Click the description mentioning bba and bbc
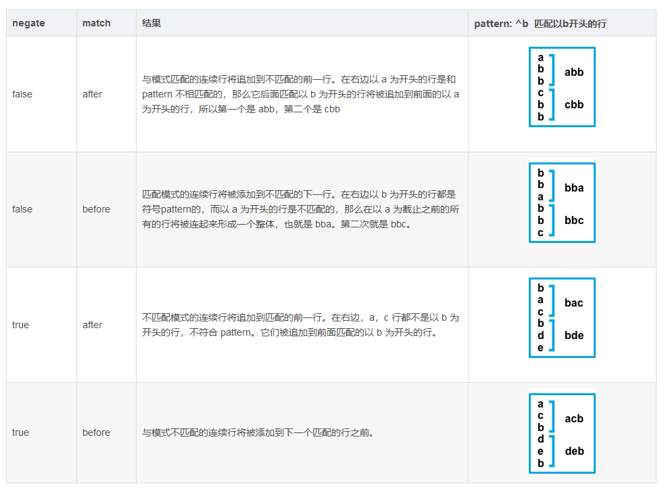Screen dimensions: 664x492 (x=300, y=209)
